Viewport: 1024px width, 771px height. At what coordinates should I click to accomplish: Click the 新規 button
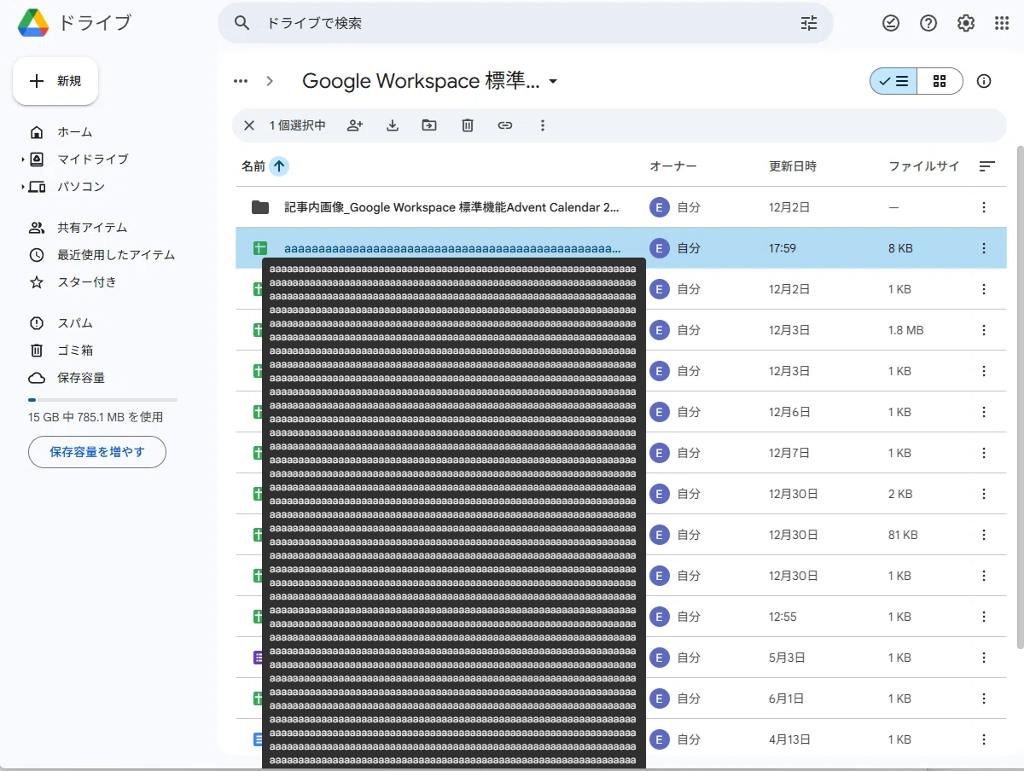point(55,81)
